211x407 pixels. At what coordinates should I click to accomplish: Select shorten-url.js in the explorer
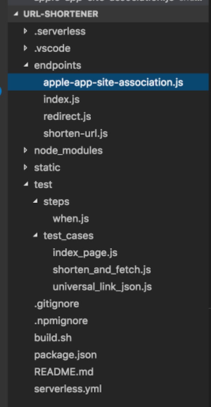point(75,134)
